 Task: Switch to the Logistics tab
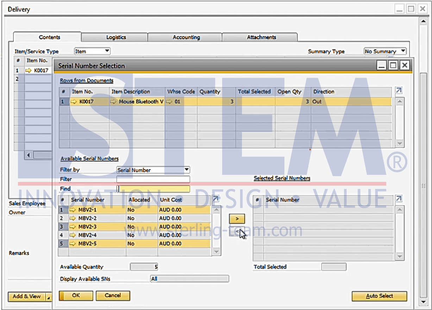click(x=116, y=37)
